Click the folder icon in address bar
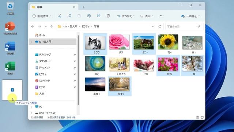Screen dimensions: 234x132 [59, 26]
